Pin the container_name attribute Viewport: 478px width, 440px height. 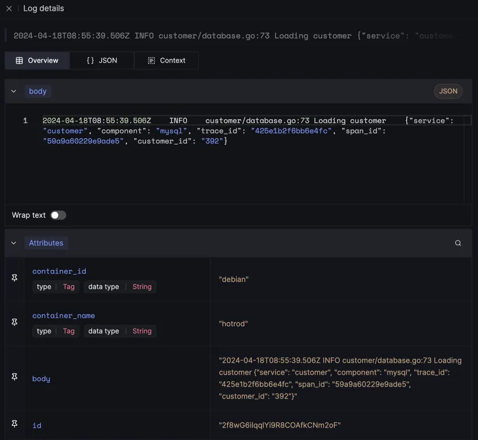[x=15, y=322]
